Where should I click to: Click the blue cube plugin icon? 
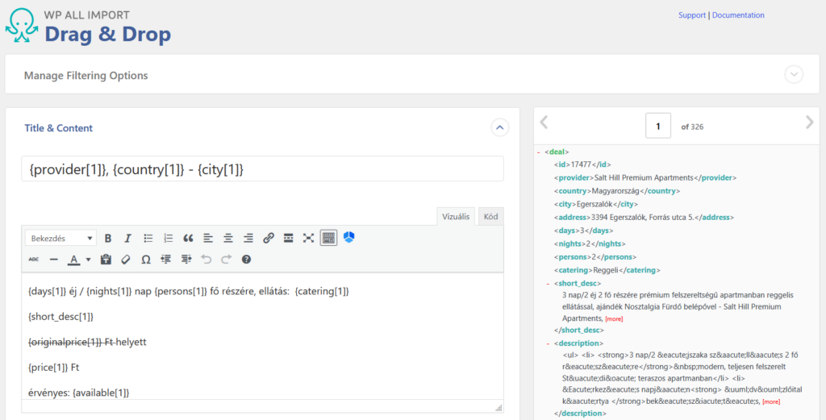coord(348,237)
